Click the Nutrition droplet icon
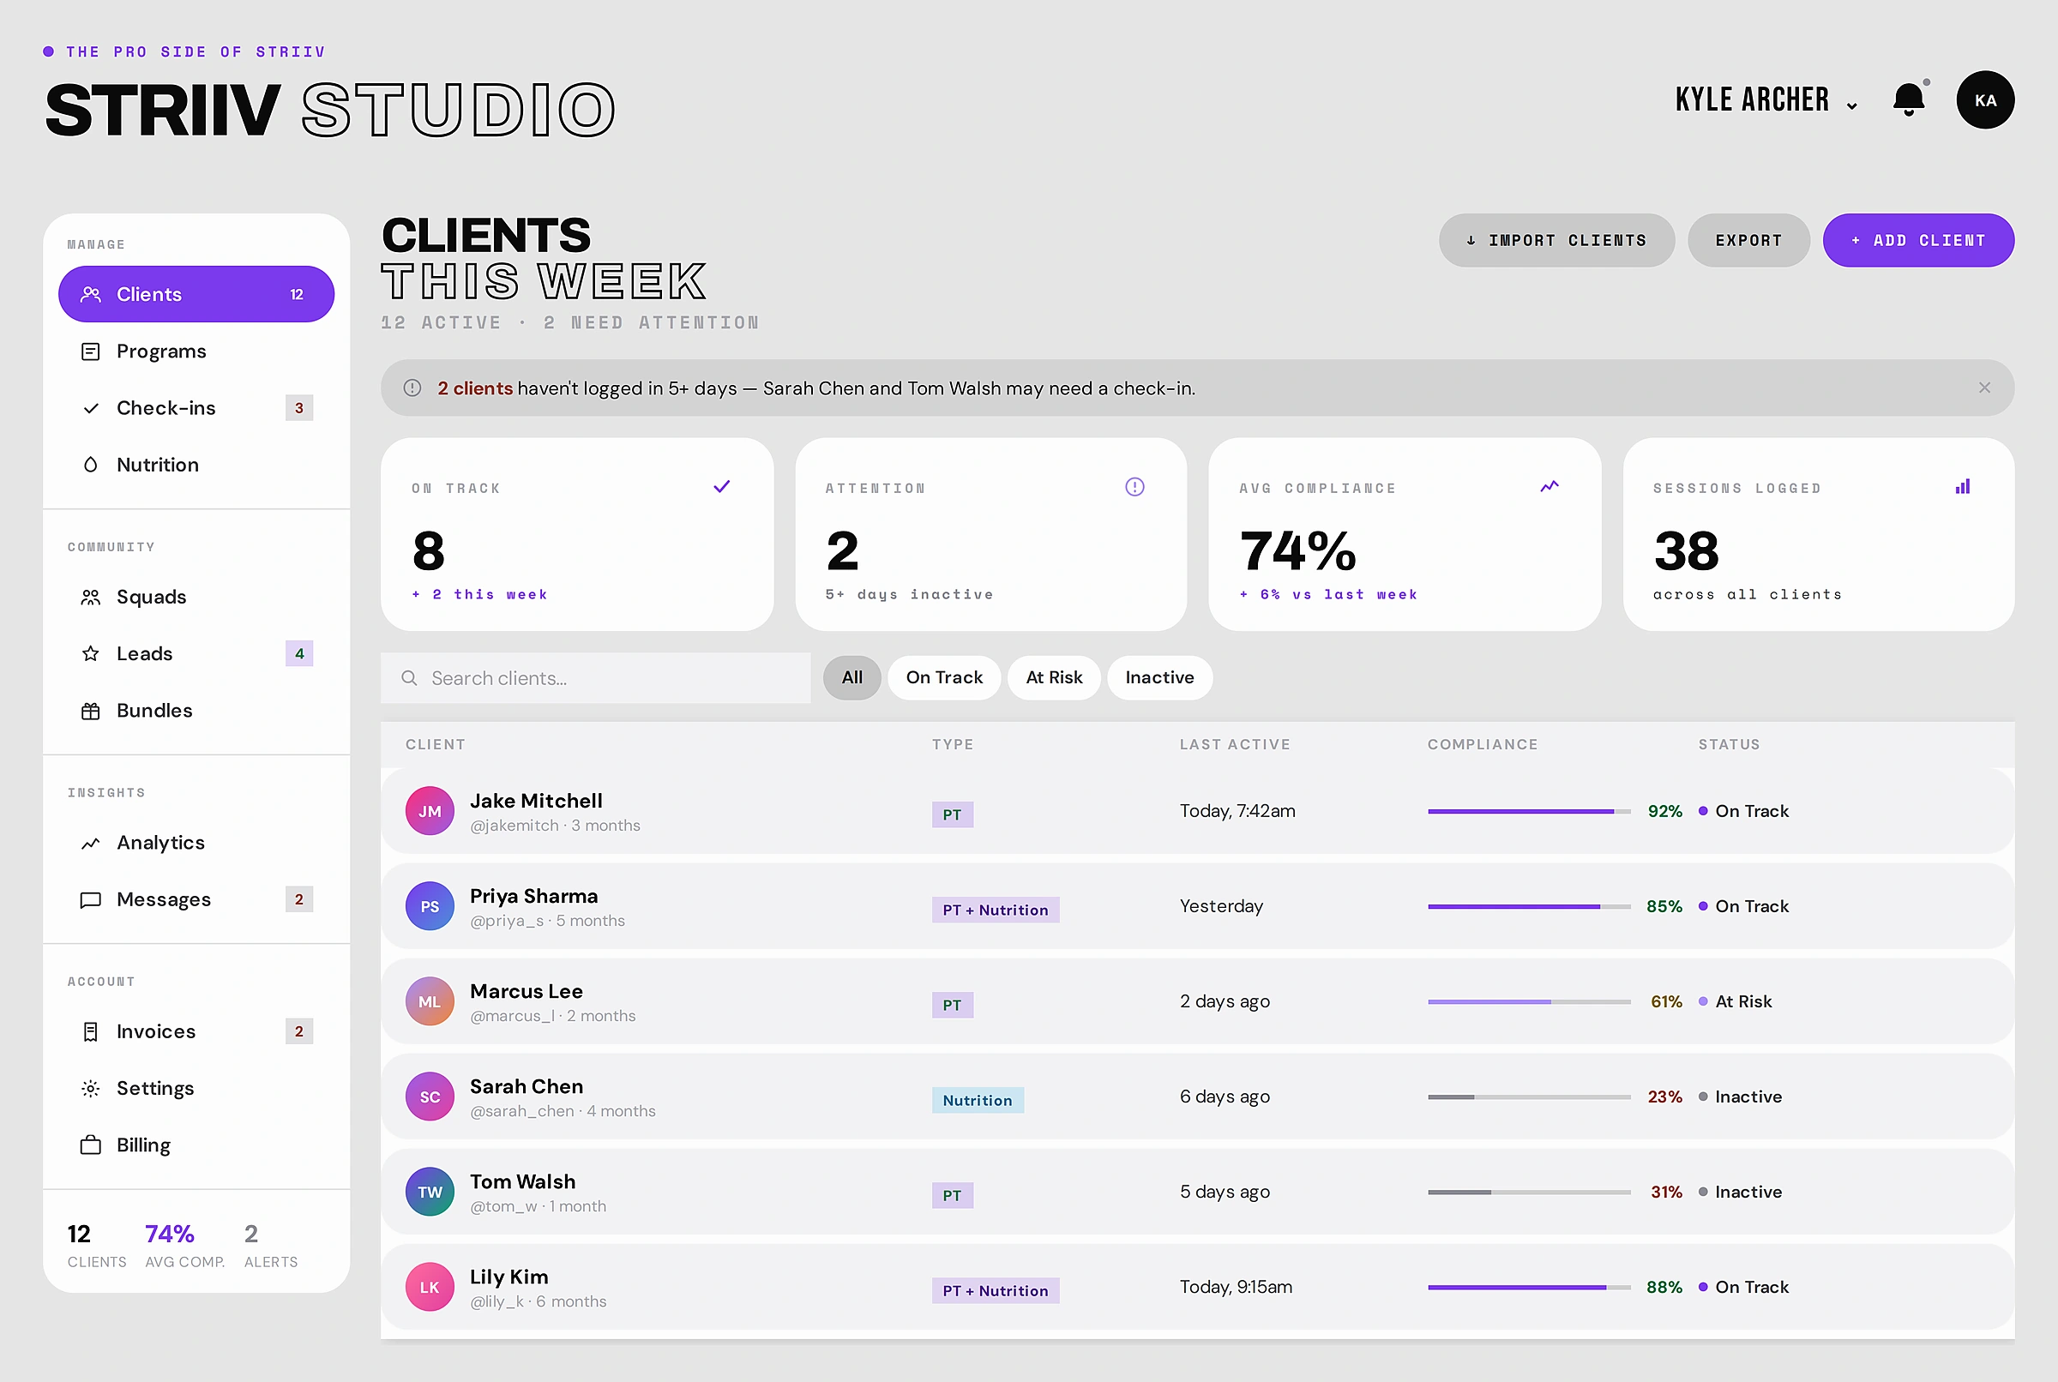Image resolution: width=2058 pixels, height=1382 pixels. [x=91, y=465]
